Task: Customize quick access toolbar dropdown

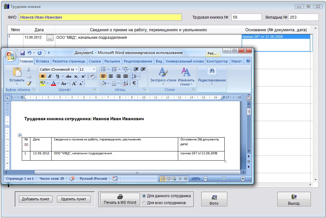Action: pyautogui.click(x=49, y=53)
